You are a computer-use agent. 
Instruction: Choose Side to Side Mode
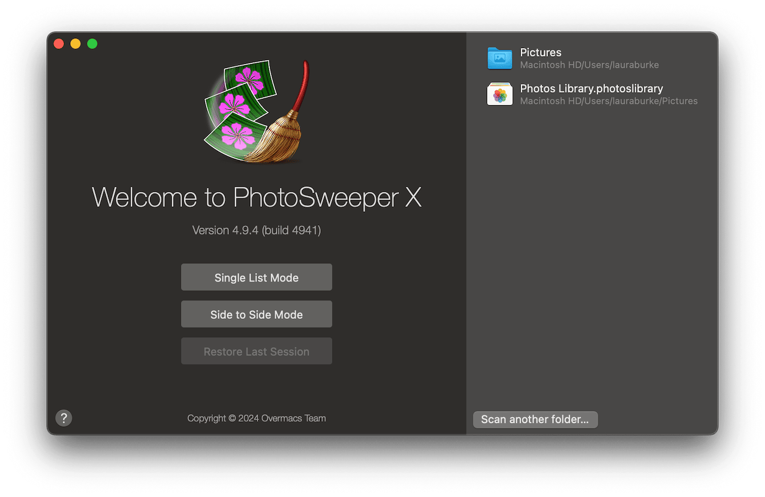coord(256,315)
